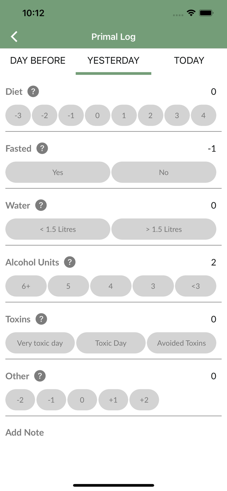Open Fasted help question mark
The image size is (227, 491).
point(42,148)
